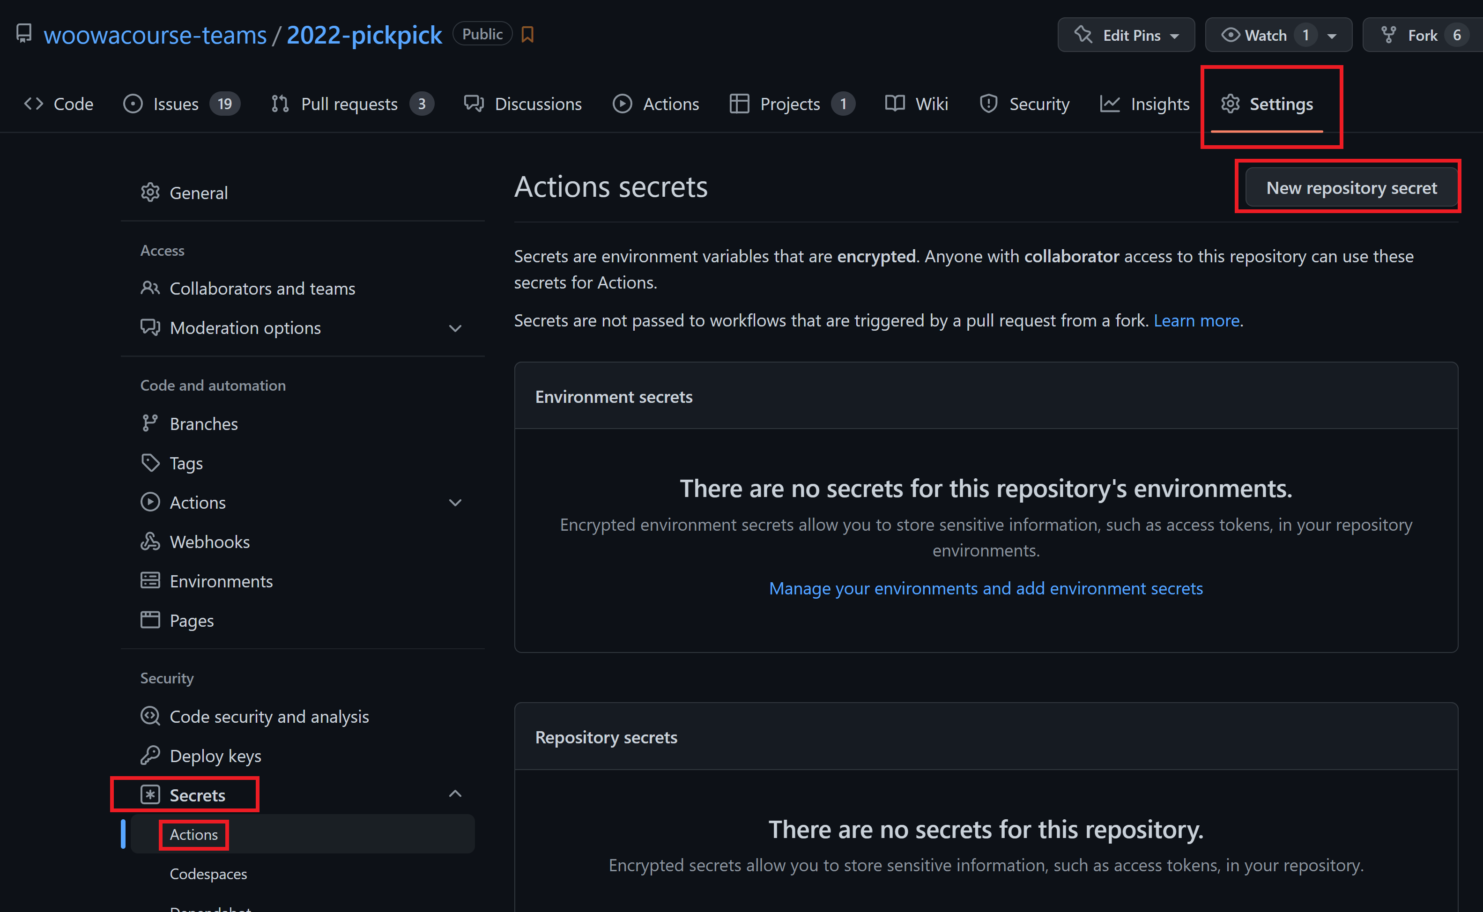The height and width of the screenshot is (912, 1483).
Task: Click the Fork button label
Action: pyautogui.click(x=1423, y=36)
